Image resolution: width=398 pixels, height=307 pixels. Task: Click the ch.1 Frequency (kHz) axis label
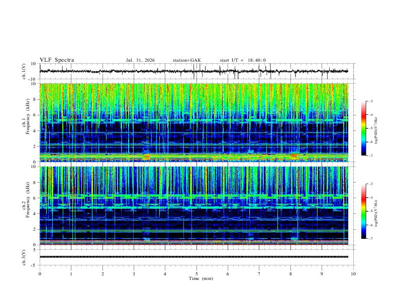(x=26, y=122)
